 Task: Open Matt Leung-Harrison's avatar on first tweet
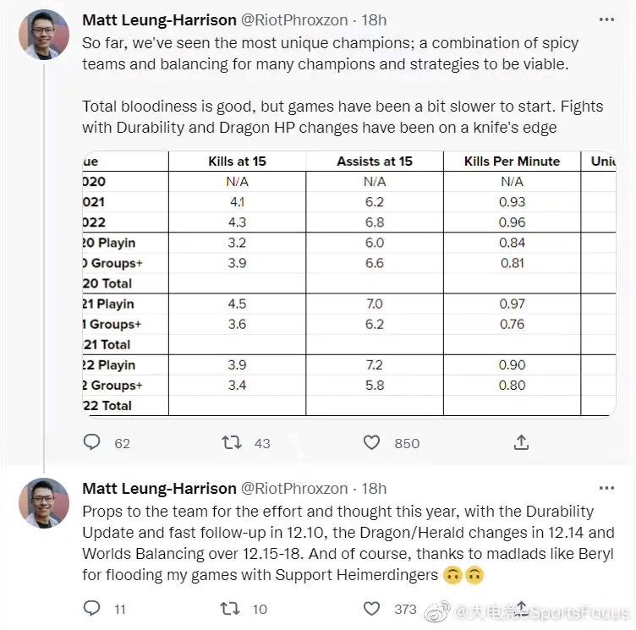point(44,35)
